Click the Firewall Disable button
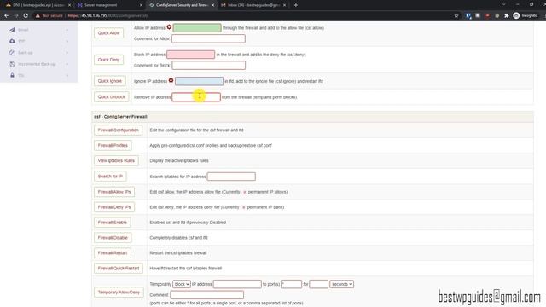546x307 pixels. [113, 237]
